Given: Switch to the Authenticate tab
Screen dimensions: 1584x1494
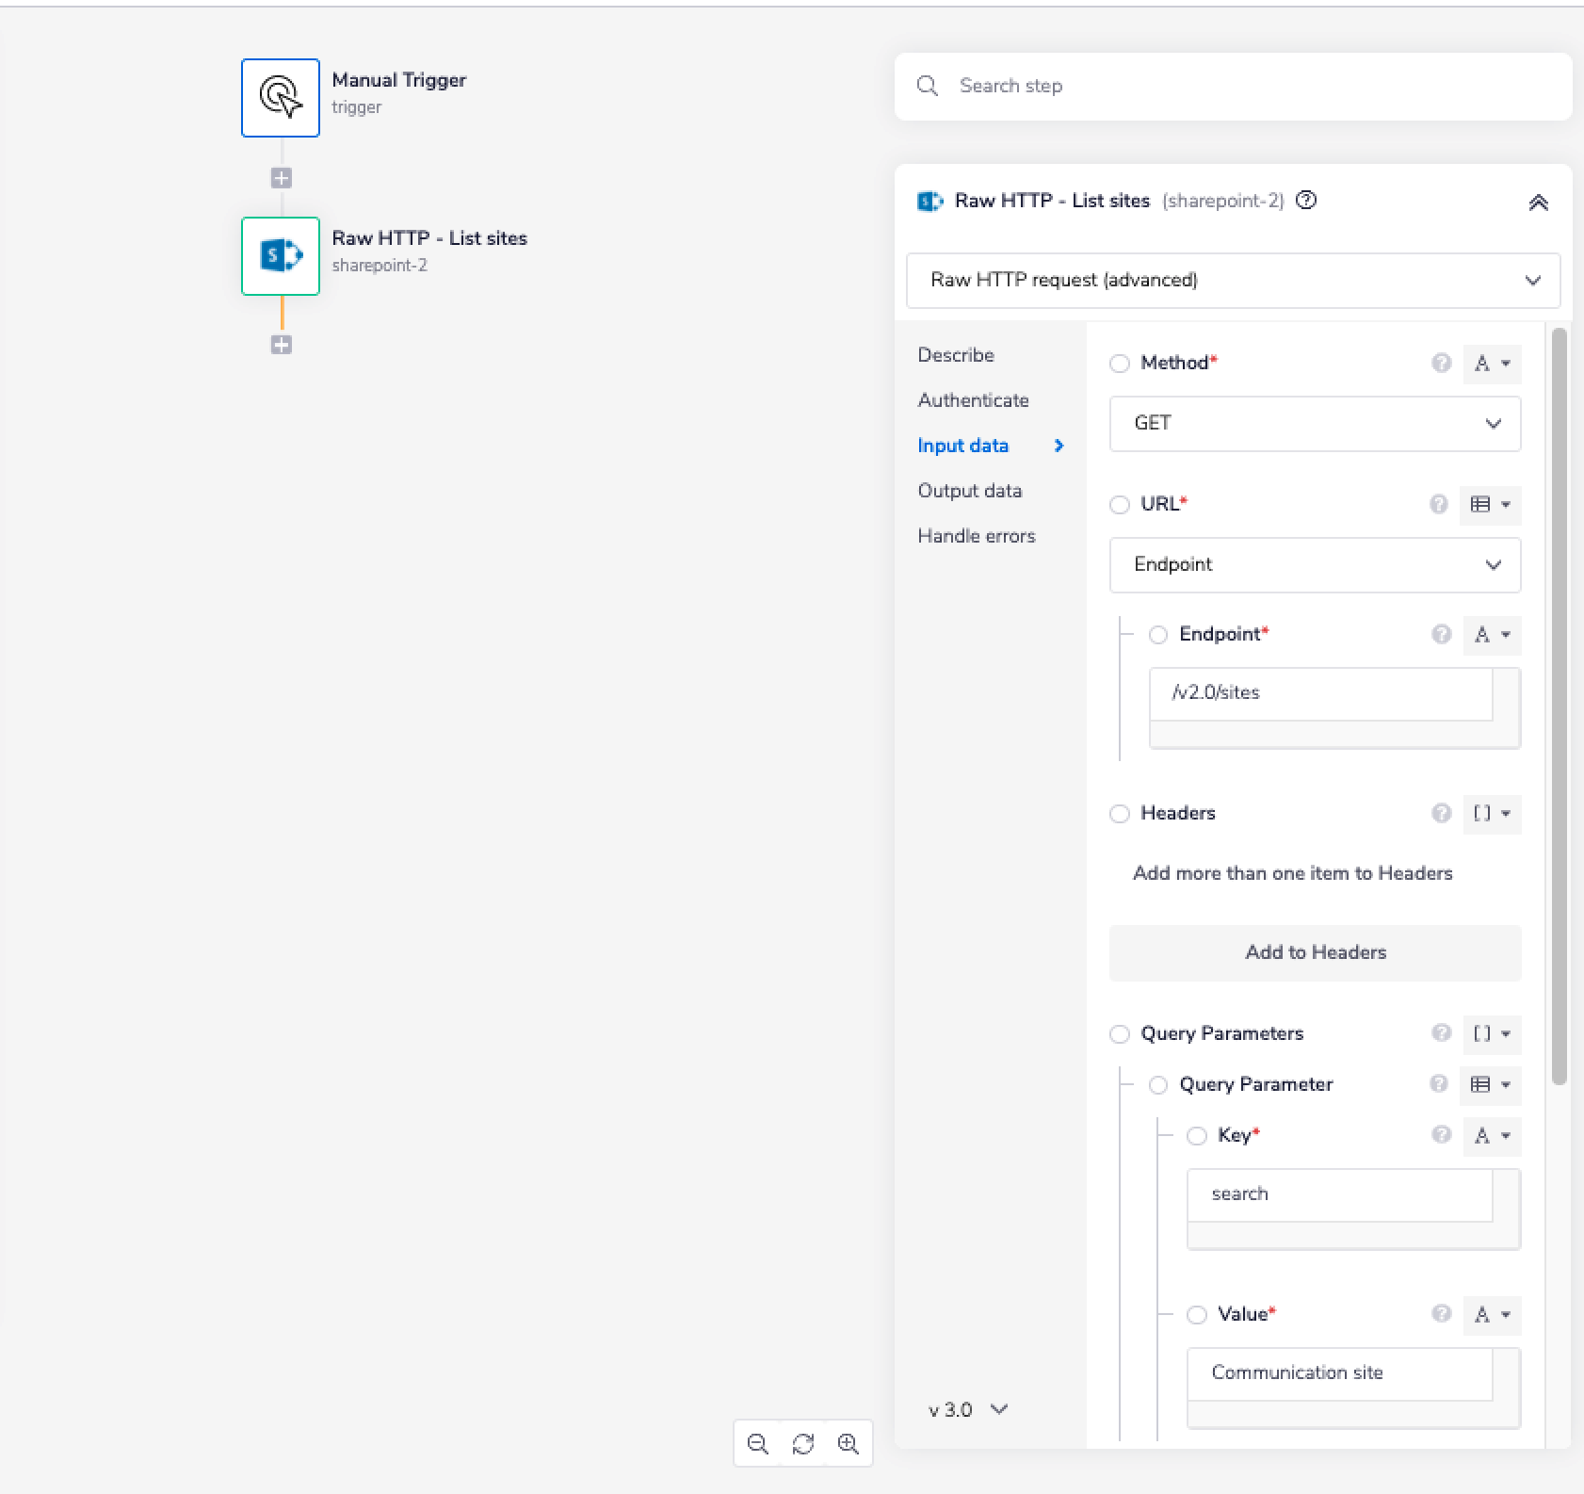Looking at the screenshot, I should pos(973,400).
